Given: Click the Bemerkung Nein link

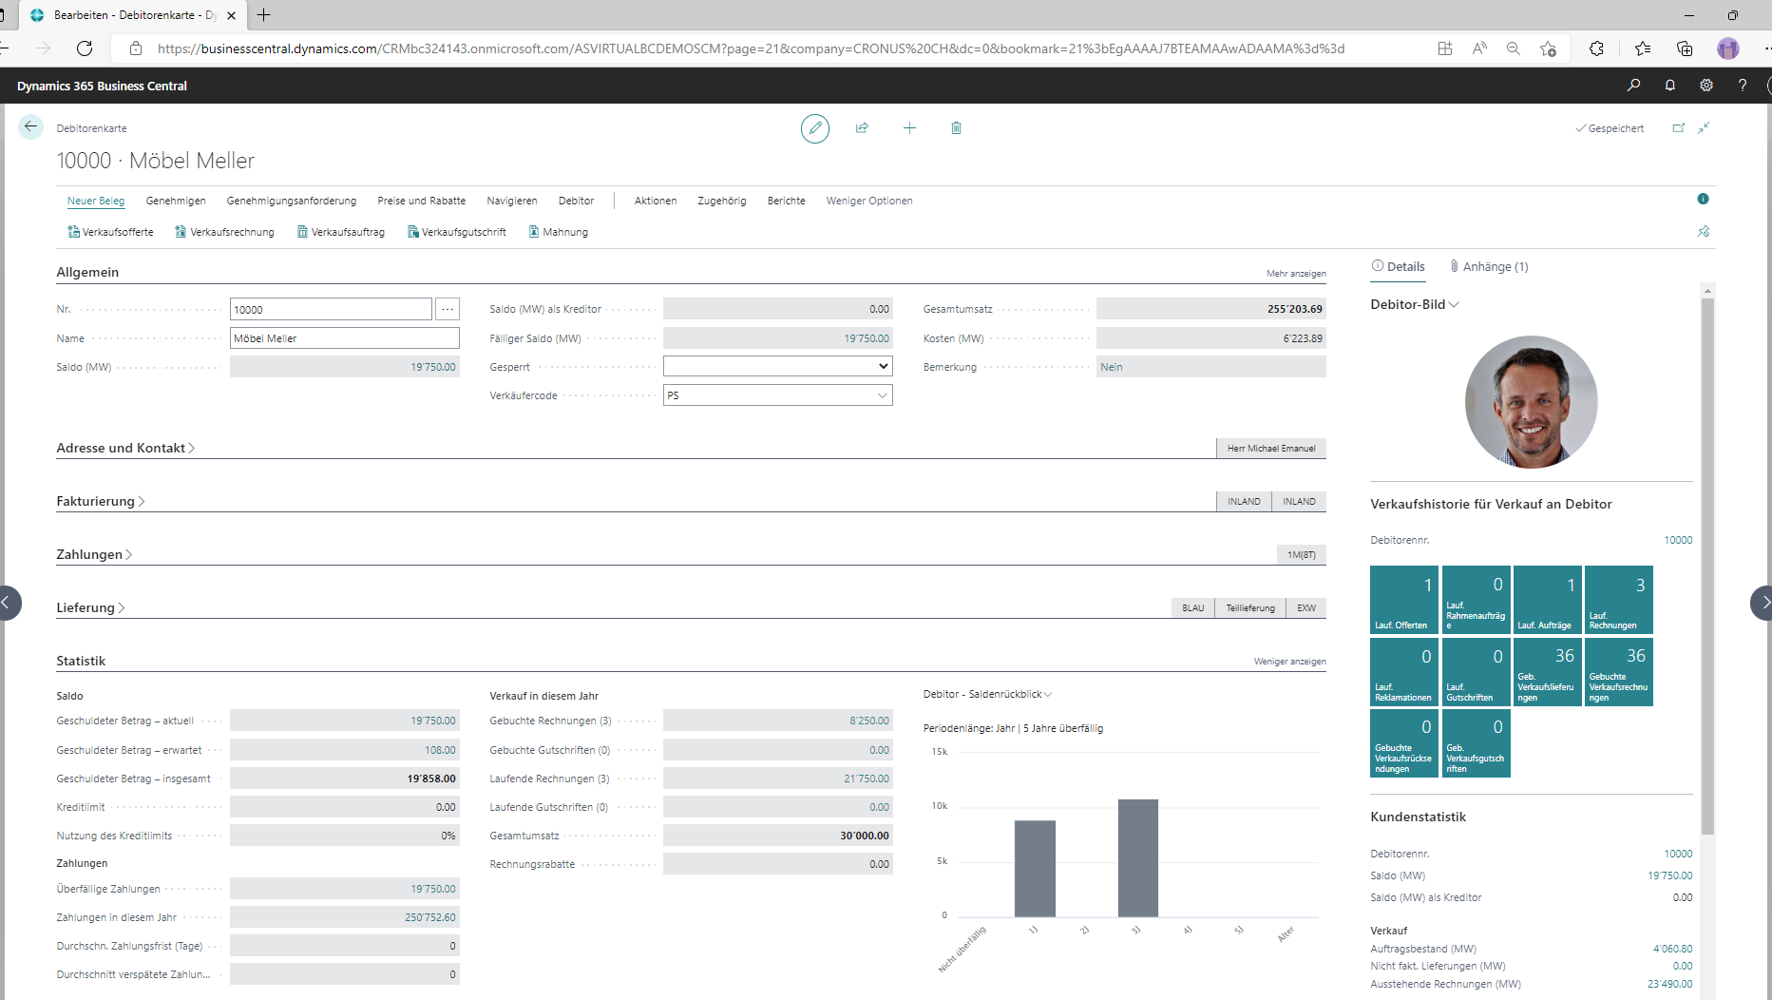Looking at the screenshot, I should tap(1112, 367).
